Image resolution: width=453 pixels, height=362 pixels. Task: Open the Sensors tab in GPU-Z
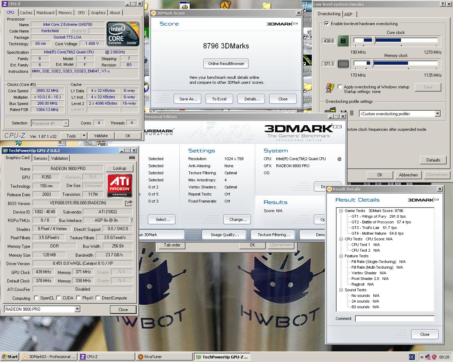coord(40,158)
